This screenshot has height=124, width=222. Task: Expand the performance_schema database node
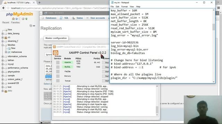tap(2, 68)
